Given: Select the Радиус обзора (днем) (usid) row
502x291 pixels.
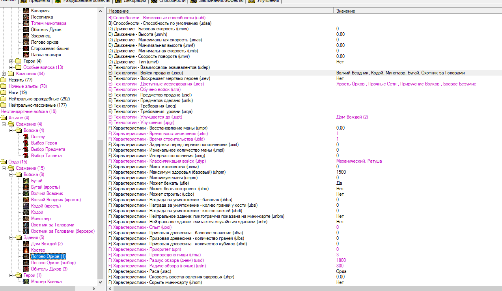Looking at the screenshot, I should [x=304, y=260].
